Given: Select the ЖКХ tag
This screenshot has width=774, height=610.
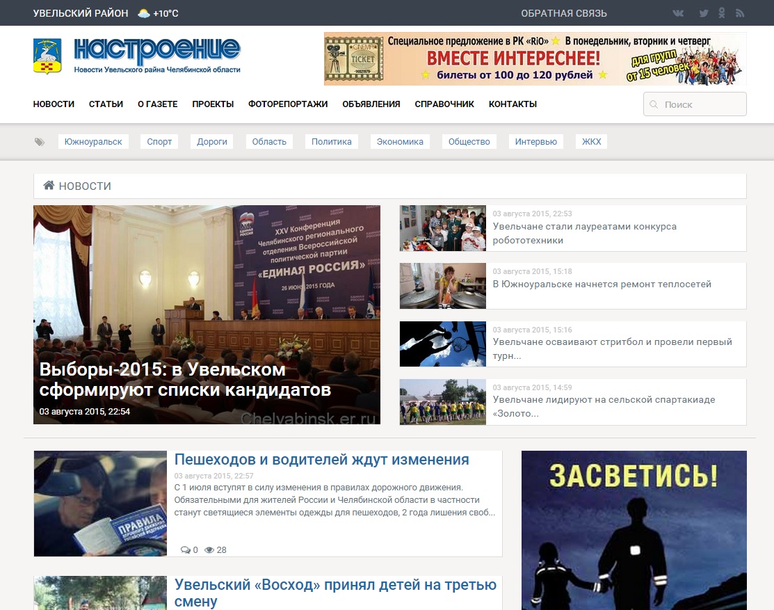Looking at the screenshot, I should click(591, 142).
